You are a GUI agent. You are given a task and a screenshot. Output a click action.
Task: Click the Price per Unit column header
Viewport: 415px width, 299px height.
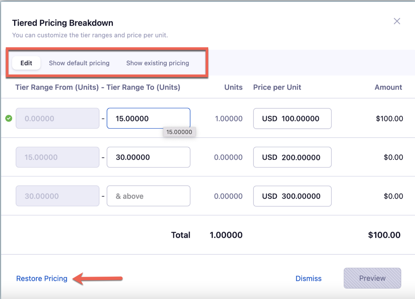tap(277, 88)
